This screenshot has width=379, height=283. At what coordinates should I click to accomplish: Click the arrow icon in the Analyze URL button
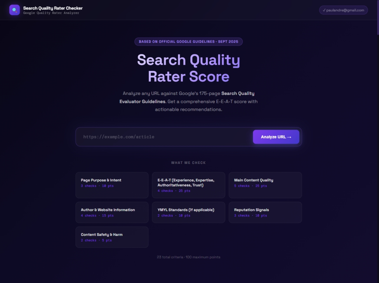289,137
